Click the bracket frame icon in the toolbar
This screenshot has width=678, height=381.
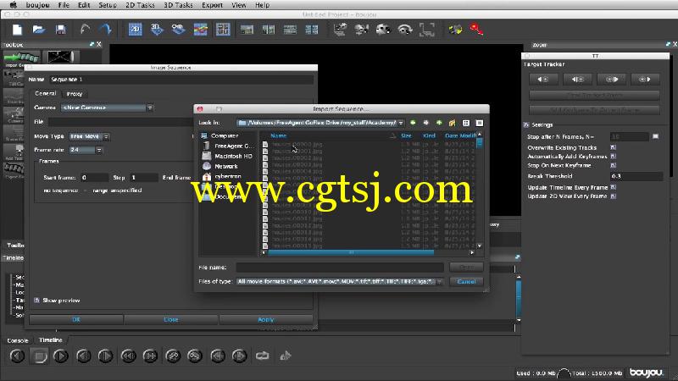pos(427,30)
